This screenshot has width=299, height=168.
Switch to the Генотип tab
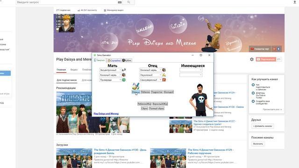pyautogui.click(x=100, y=60)
